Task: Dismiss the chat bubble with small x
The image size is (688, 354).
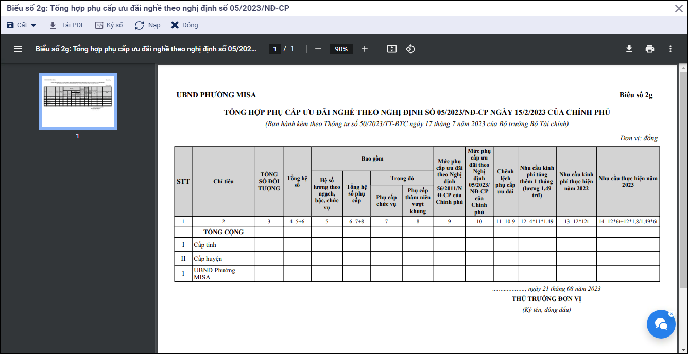Action: click(x=671, y=314)
